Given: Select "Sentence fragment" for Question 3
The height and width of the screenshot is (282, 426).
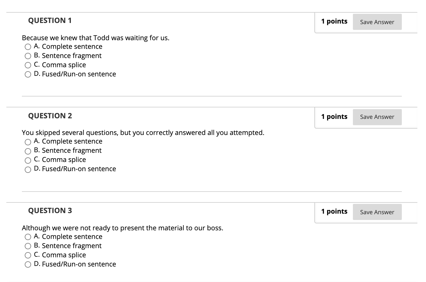Looking at the screenshot, I should [28, 246].
